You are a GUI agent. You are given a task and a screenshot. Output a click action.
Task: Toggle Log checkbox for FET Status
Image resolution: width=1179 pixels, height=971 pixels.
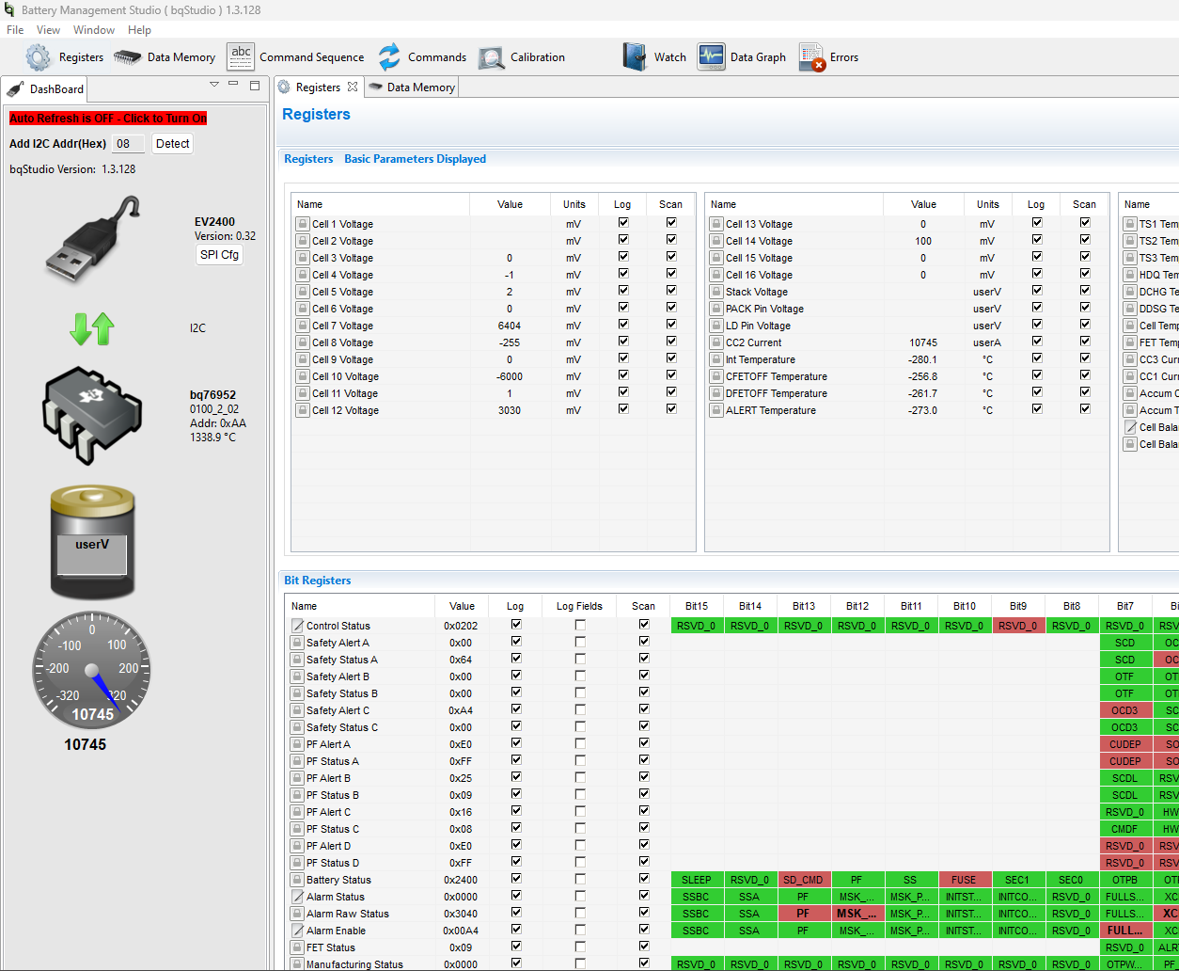[516, 947]
